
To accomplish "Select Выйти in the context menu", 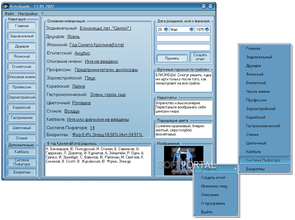I will tap(216, 212).
